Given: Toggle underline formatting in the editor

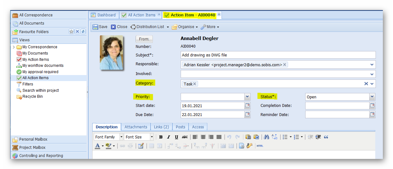Looking at the screenshot, I should coord(177,137).
